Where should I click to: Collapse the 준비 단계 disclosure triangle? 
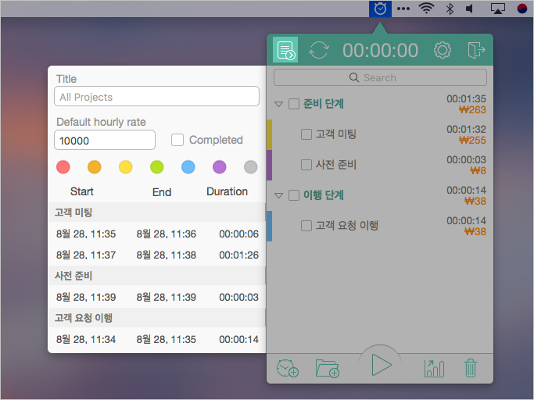point(278,104)
